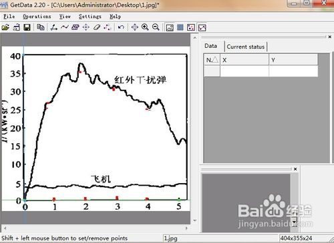Close the magnifier preview panel
Screen dimensions: 334x243
tap(295, 169)
